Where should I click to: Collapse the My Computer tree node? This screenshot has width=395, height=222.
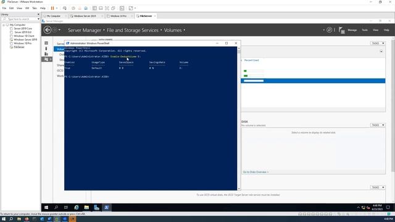coord(4,25)
